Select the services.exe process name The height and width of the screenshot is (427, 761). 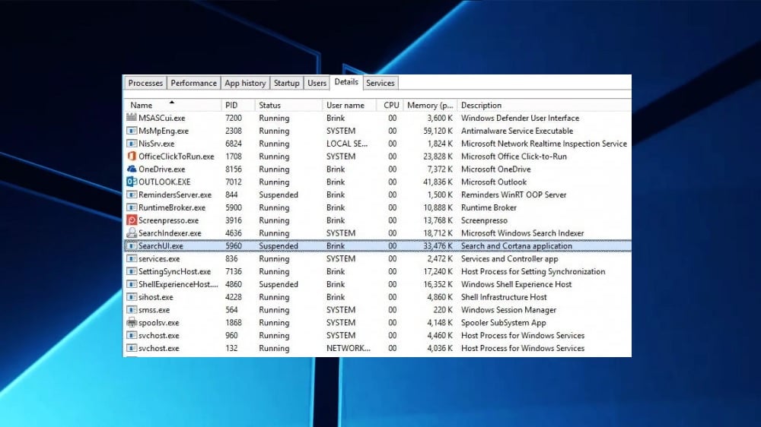(159, 259)
